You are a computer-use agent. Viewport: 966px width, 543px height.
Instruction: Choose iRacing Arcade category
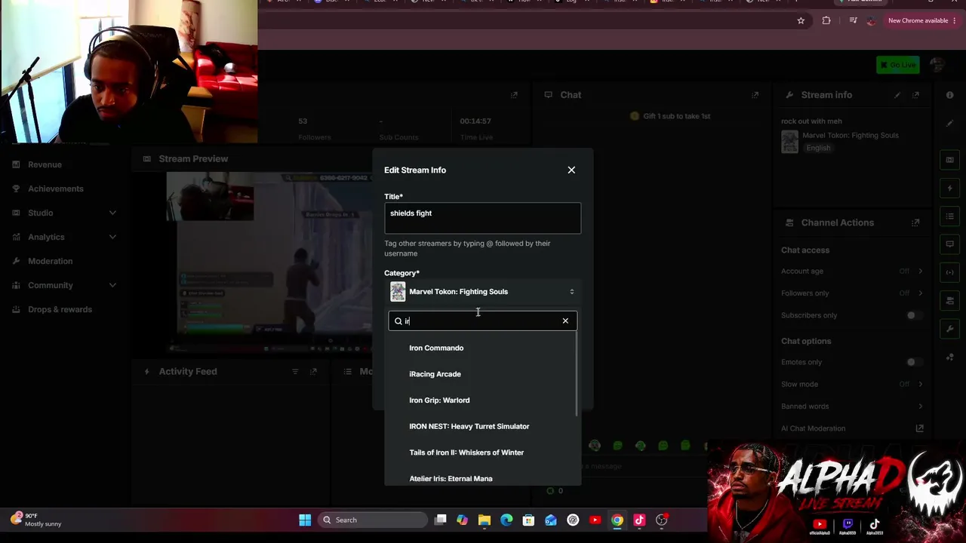click(x=435, y=374)
